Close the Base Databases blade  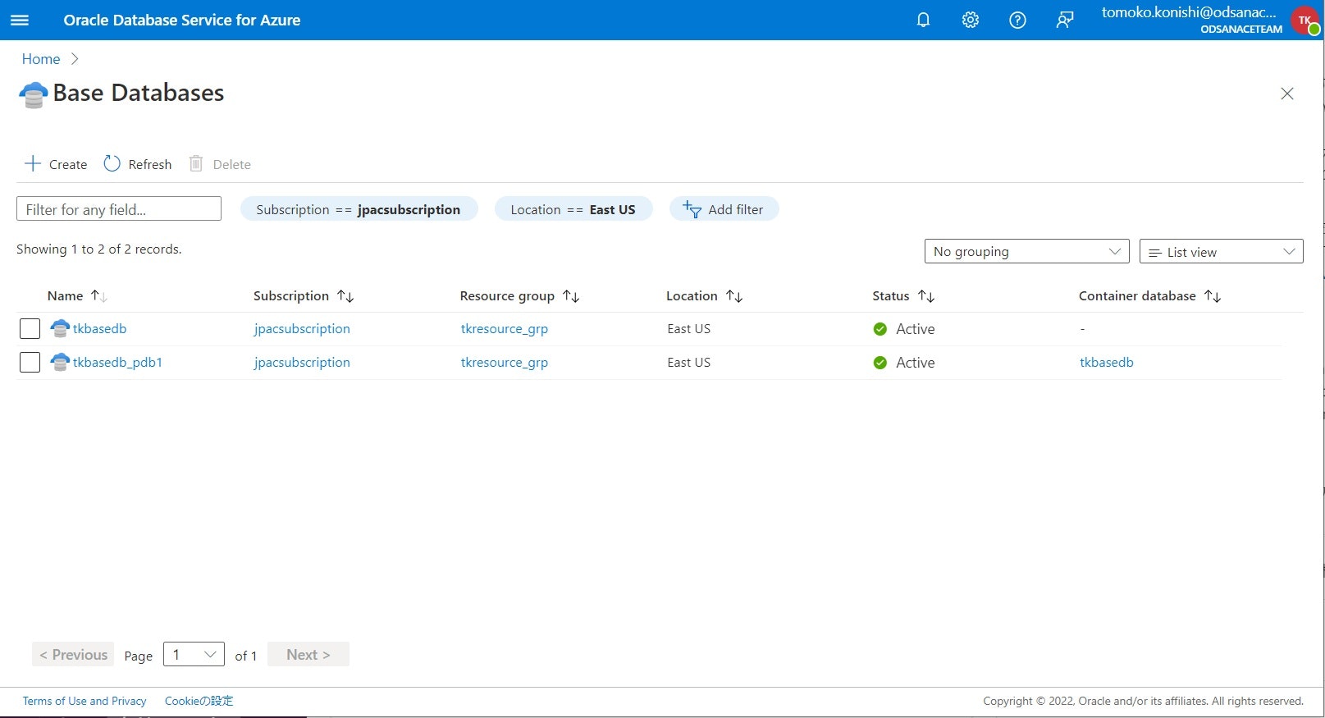pos(1287,94)
